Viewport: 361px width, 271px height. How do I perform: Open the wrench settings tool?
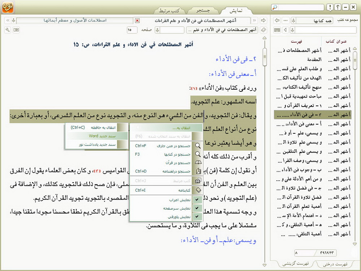pyautogui.click(x=8, y=30)
